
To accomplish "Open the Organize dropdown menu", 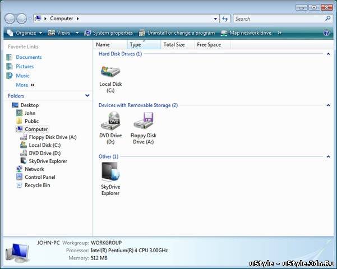I will (40, 33).
